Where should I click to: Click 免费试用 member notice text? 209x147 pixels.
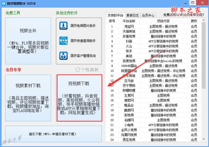pyautogui.click(x=184, y=15)
